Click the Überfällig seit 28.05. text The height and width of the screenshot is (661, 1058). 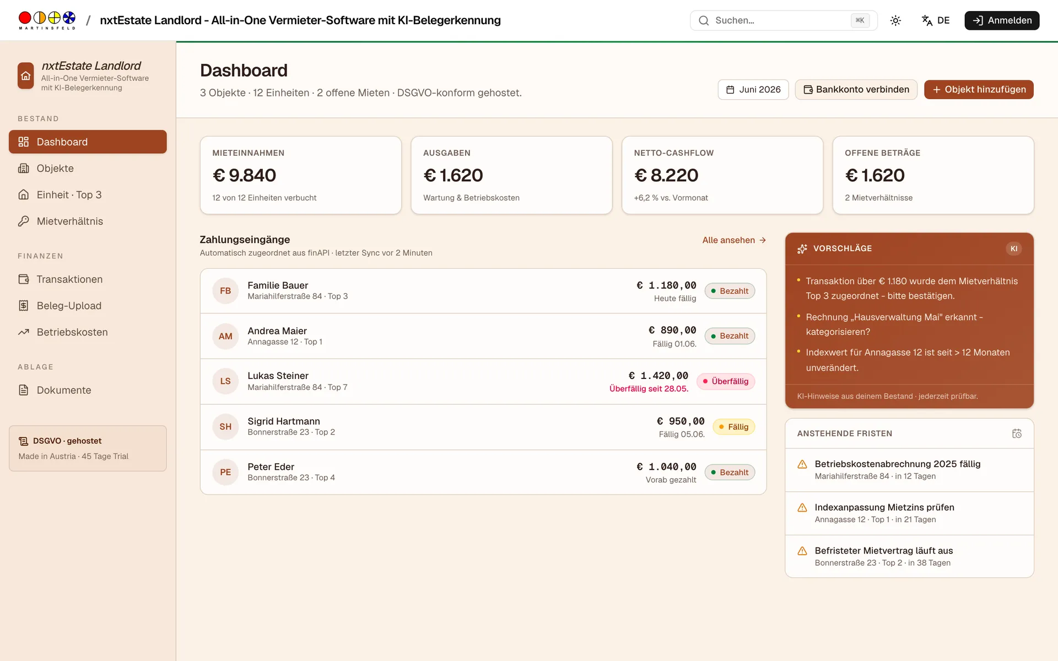(649, 389)
